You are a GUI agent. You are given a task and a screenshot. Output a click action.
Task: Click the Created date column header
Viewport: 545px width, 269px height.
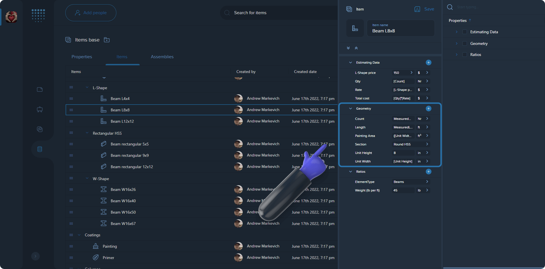(x=305, y=72)
